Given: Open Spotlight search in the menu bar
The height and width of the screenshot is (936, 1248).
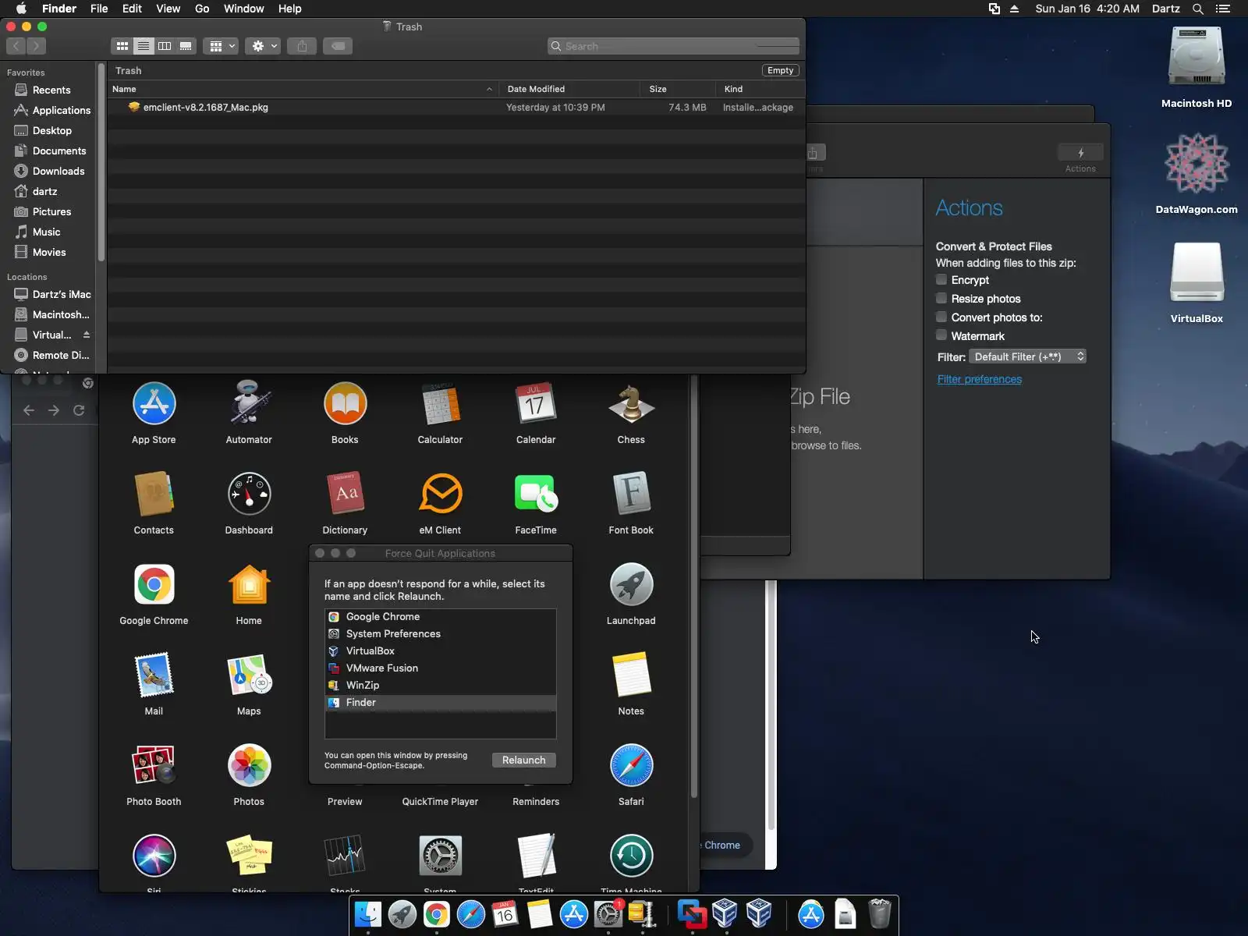Looking at the screenshot, I should click(x=1198, y=9).
